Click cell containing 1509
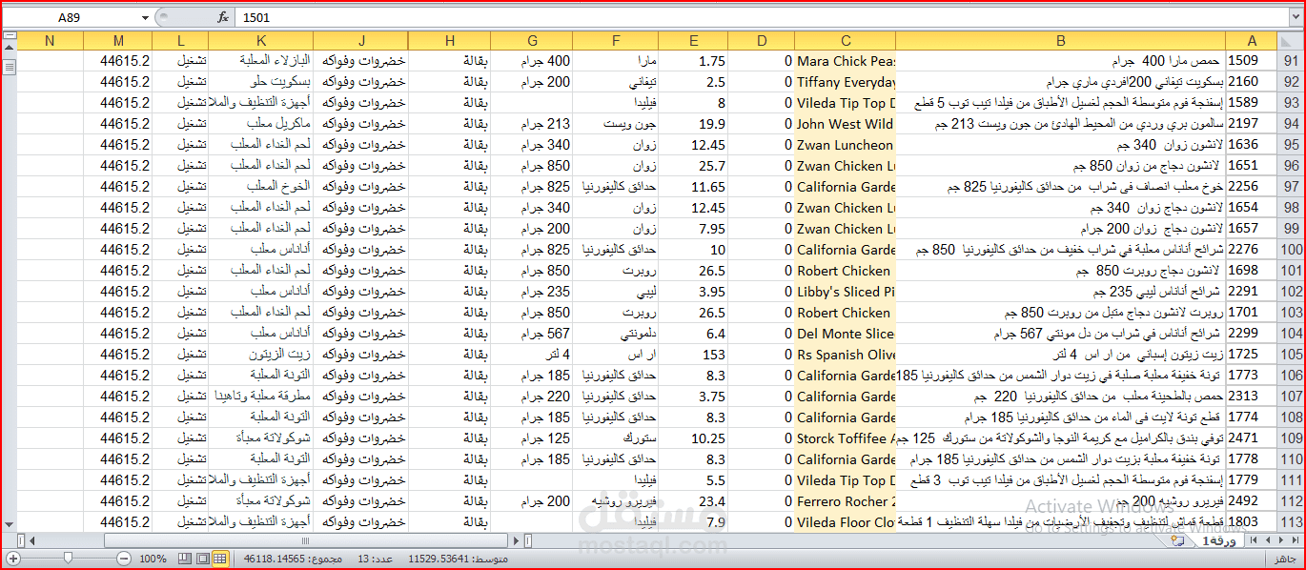Screen dimensions: 1306x570 [1252, 61]
